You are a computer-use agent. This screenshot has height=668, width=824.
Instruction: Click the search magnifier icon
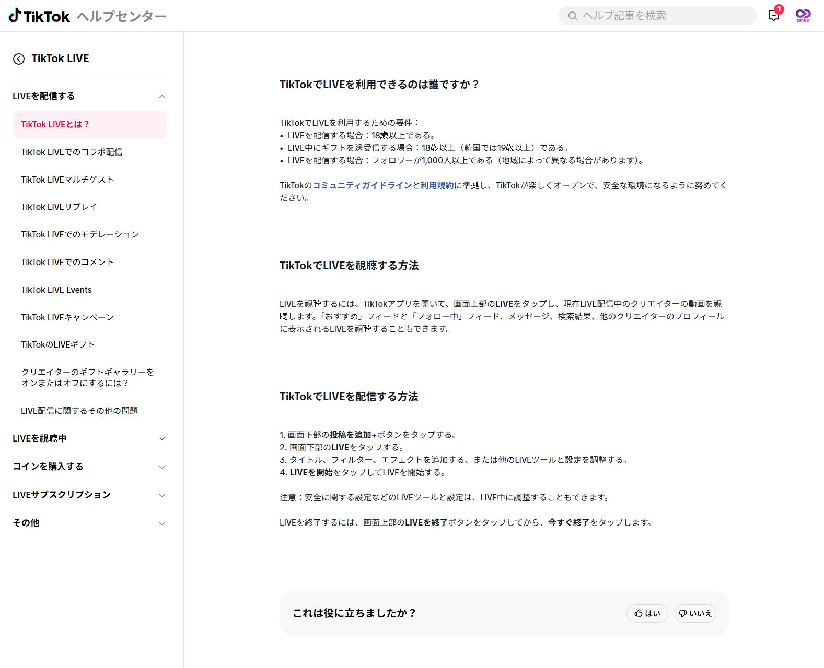click(573, 16)
